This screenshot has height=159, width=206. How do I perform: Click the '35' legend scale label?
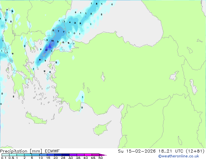tap(78, 158)
